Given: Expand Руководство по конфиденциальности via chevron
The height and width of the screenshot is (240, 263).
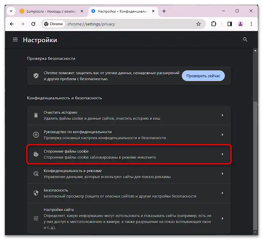Looking at the screenshot, I should [x=223, y=135].
